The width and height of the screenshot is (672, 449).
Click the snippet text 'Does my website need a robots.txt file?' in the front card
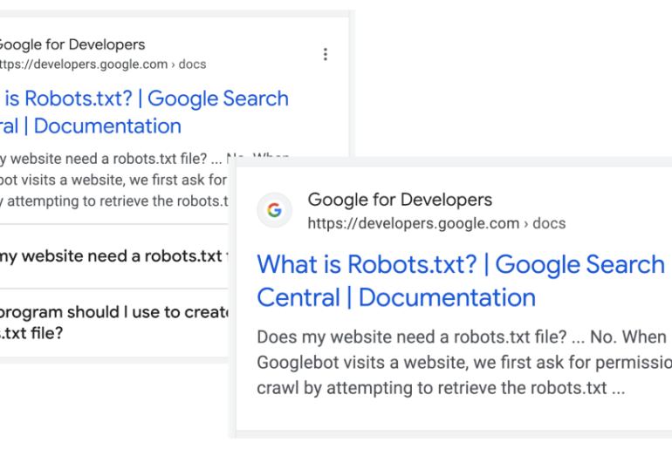(412, 337)
